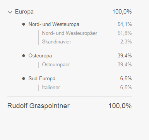Click bullet next to Nord- und Westeuropa
This screenshot has width=149, height=140.
24,24
